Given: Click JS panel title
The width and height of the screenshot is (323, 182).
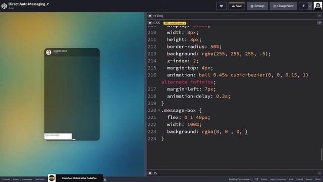Looking at the screenshot, I should [155, 173].
